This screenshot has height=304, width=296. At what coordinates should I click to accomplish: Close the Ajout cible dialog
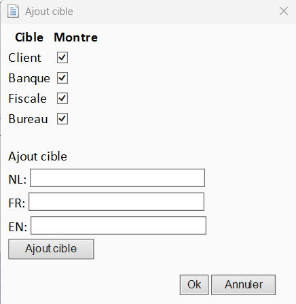[284, 11]
